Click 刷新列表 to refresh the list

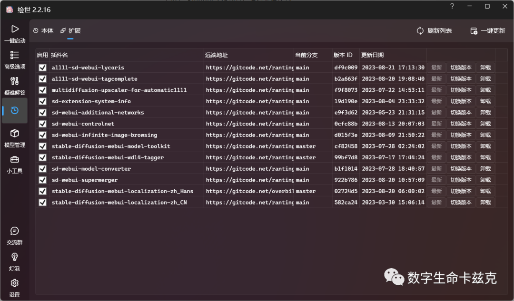(435, 31)
